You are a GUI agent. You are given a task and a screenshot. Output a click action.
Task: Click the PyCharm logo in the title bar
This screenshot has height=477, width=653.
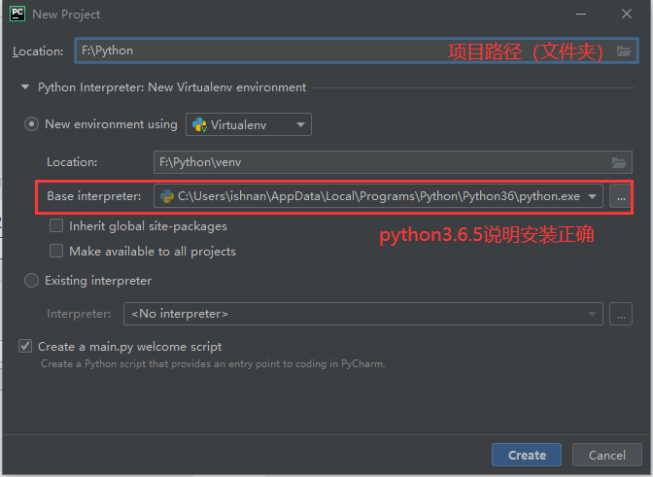[x=17, y=14]
